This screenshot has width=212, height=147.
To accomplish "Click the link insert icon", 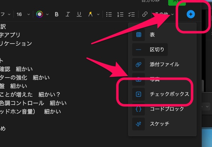I will tap(145, 15).
